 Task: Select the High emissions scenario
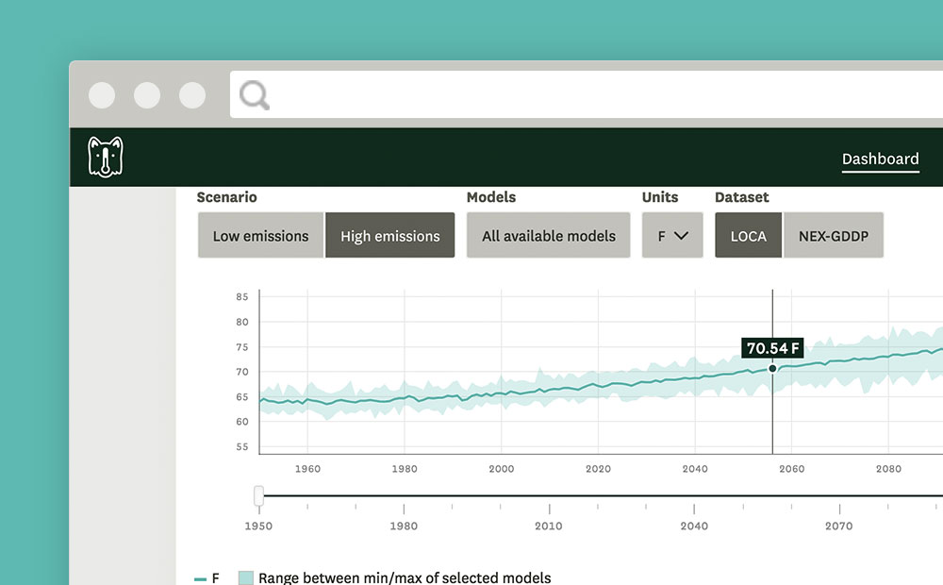point(389,236)
